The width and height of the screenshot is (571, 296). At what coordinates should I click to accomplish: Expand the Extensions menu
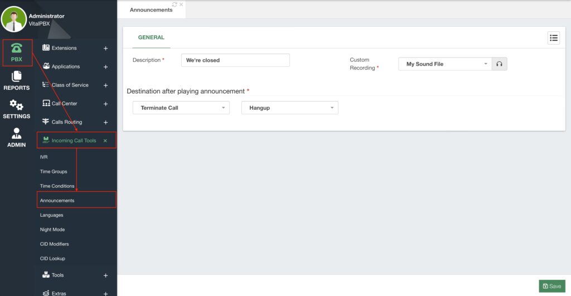point(105,48)
